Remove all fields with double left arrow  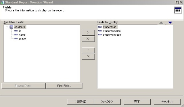(x=88, y=56)
